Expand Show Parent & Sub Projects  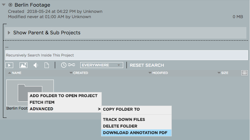9,33
